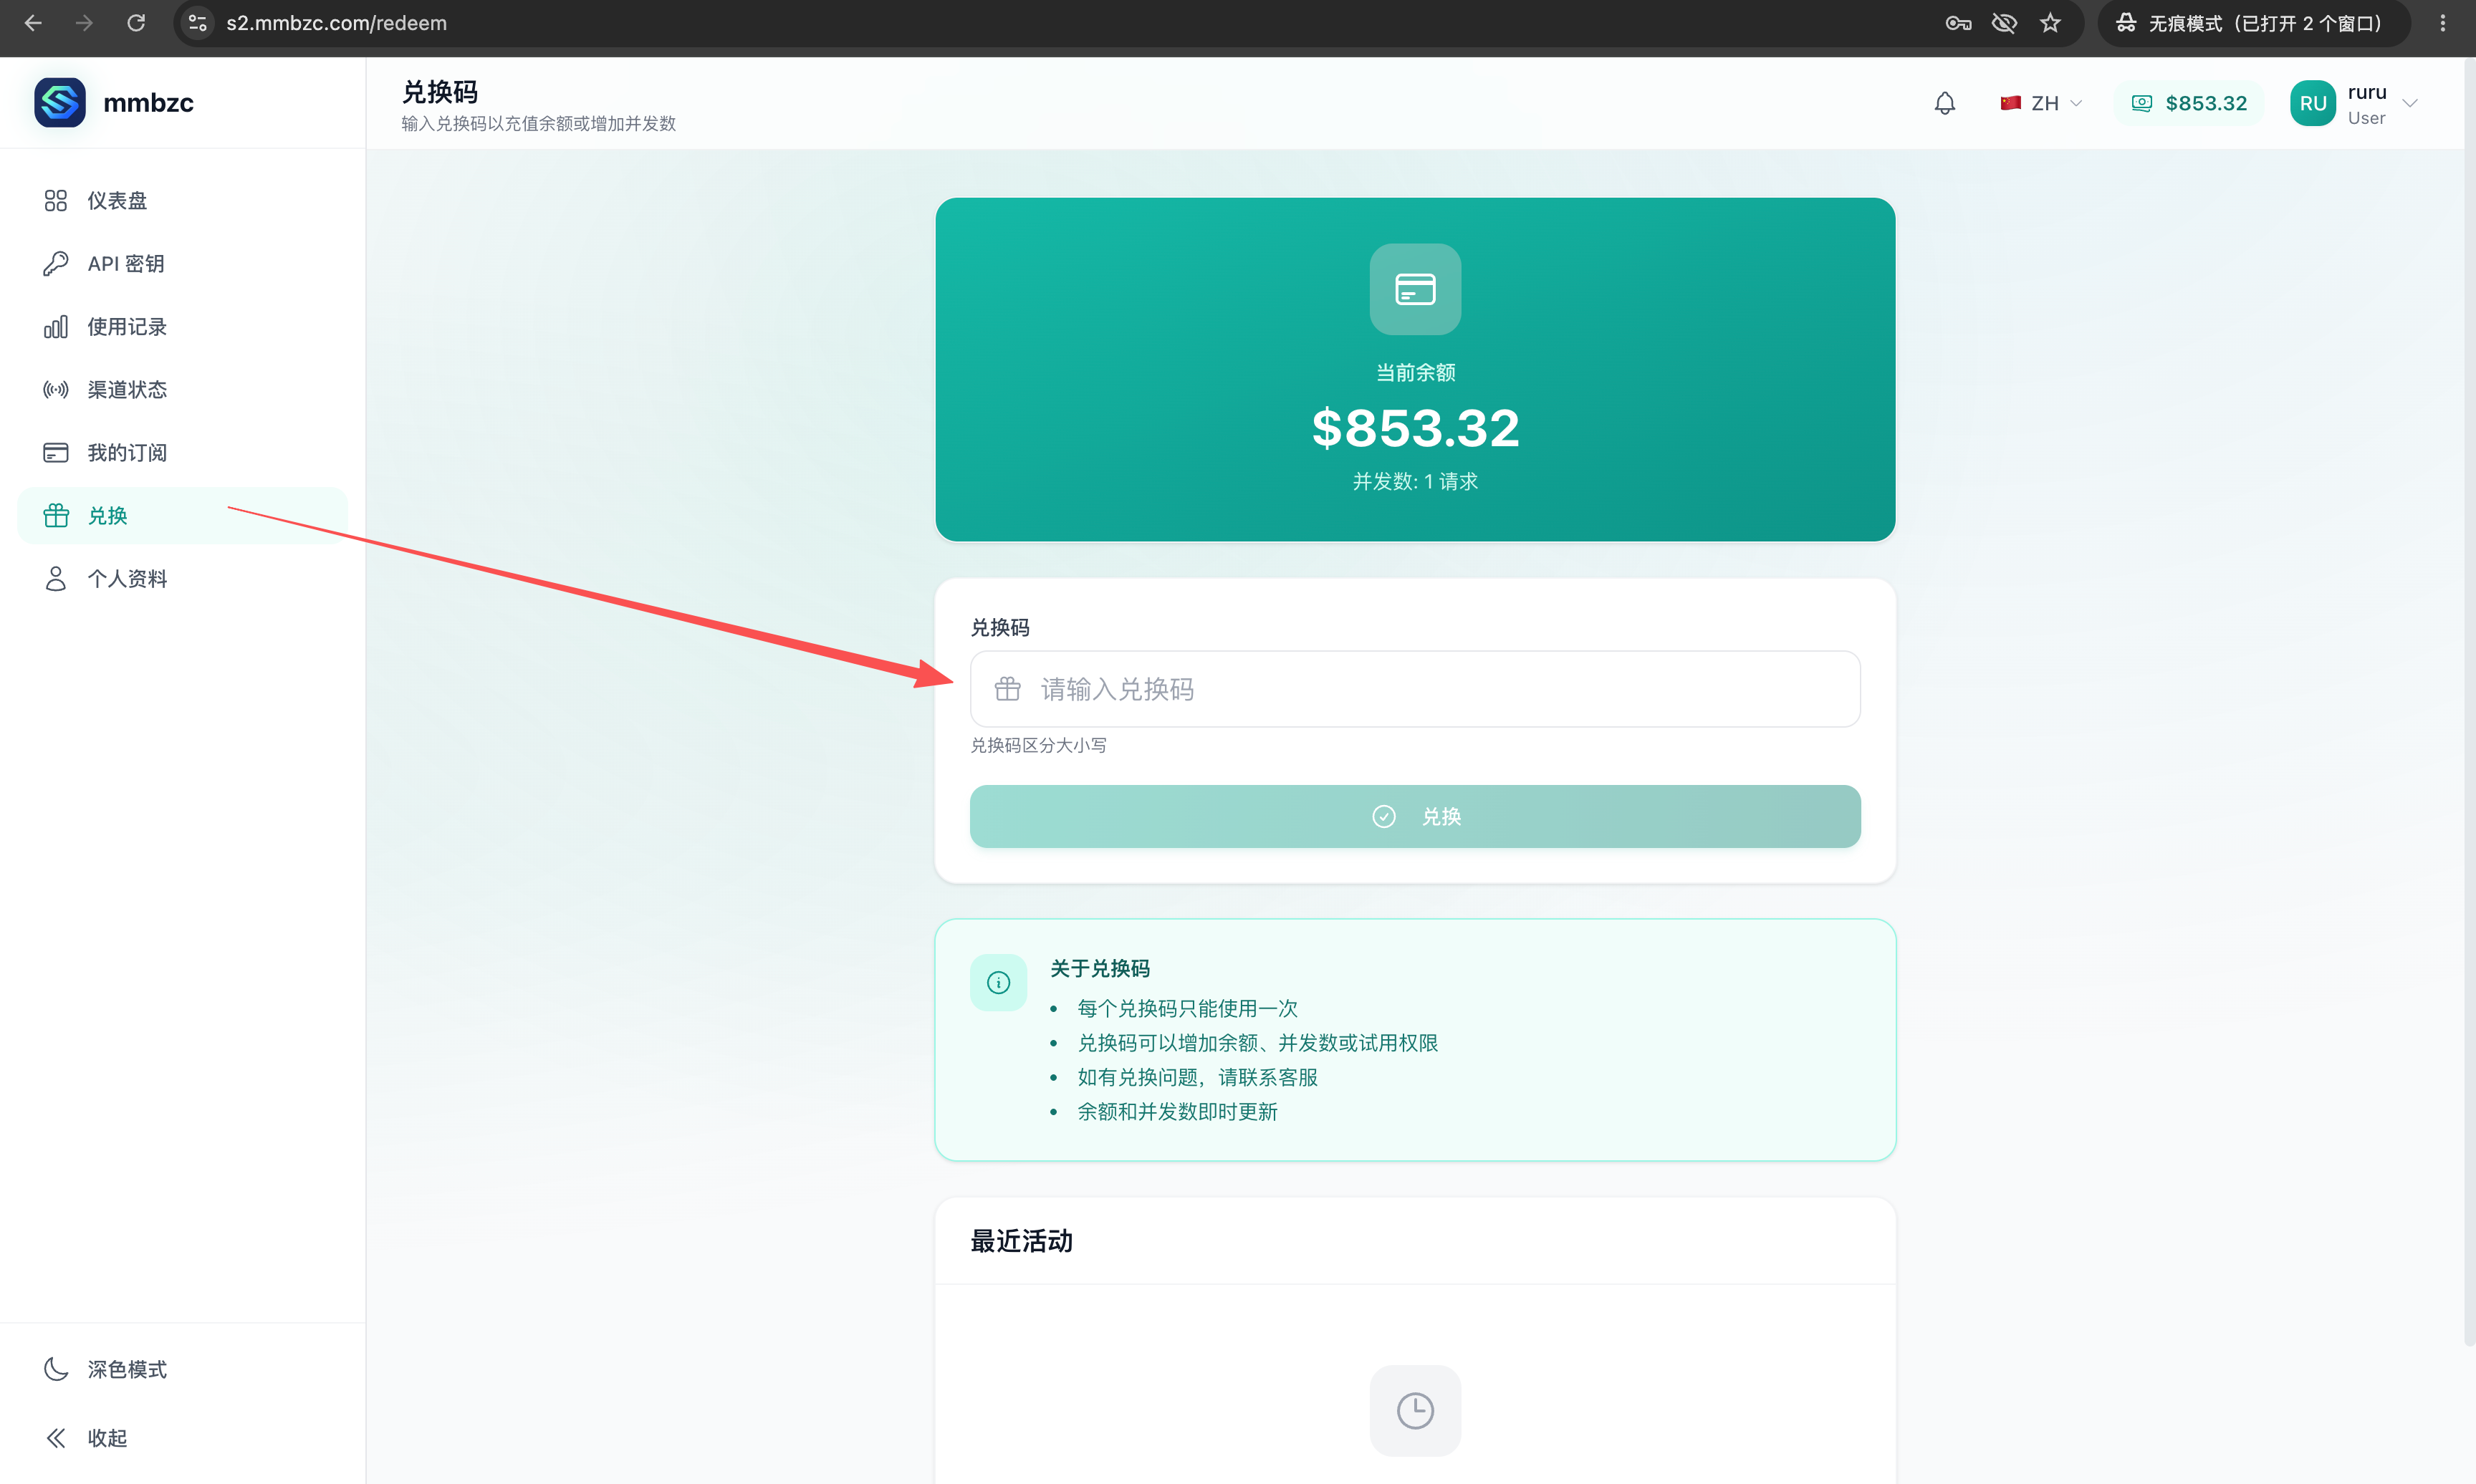The height and width of the screenshot is (1484, 2476).
Task: Click the 并发数: 1 请求 text
Action: [x=1414, y=481]
